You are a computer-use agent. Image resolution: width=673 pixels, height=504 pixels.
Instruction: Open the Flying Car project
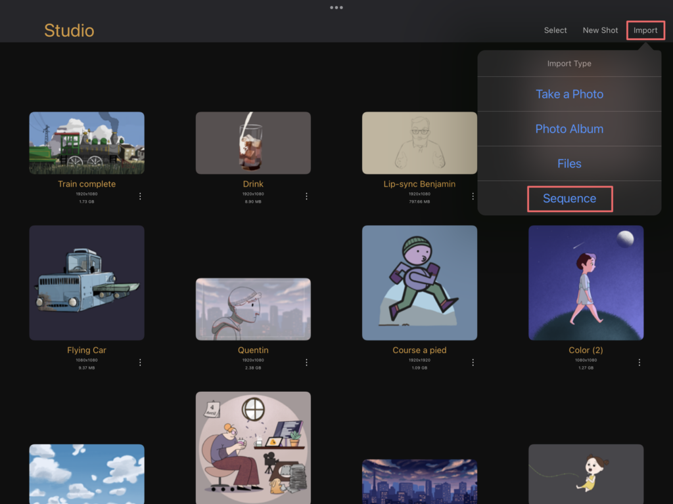tap(86, 282)
